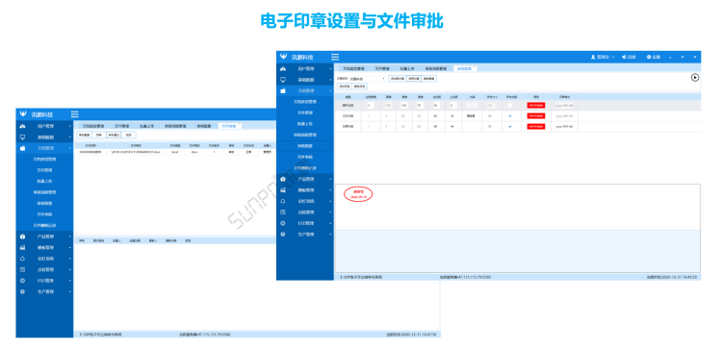This screenshot has height=349, width=722.
Task: Toggle the hamburger menu in file review window
Action: (x=74, y=114)
